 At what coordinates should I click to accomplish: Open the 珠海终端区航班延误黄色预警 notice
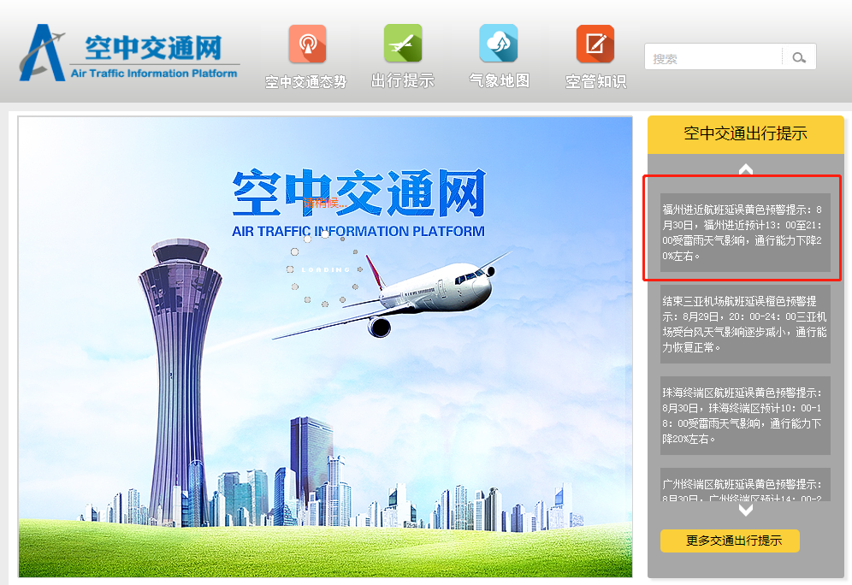point(745,416)
